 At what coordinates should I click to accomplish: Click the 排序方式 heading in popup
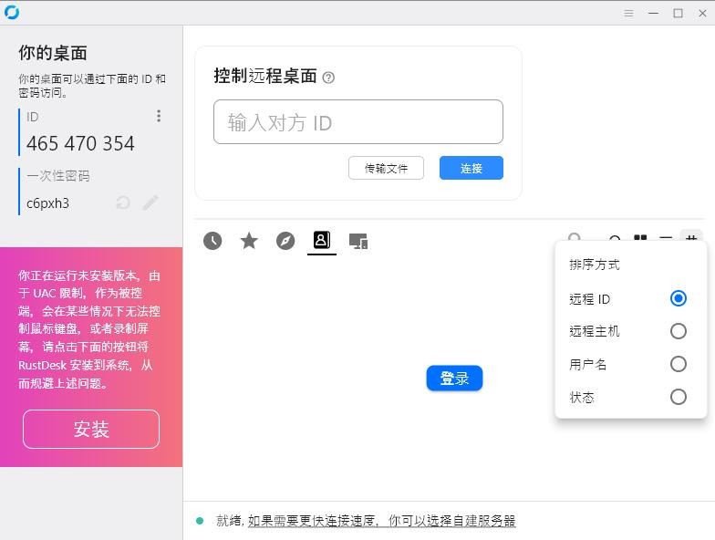[595, 265]
